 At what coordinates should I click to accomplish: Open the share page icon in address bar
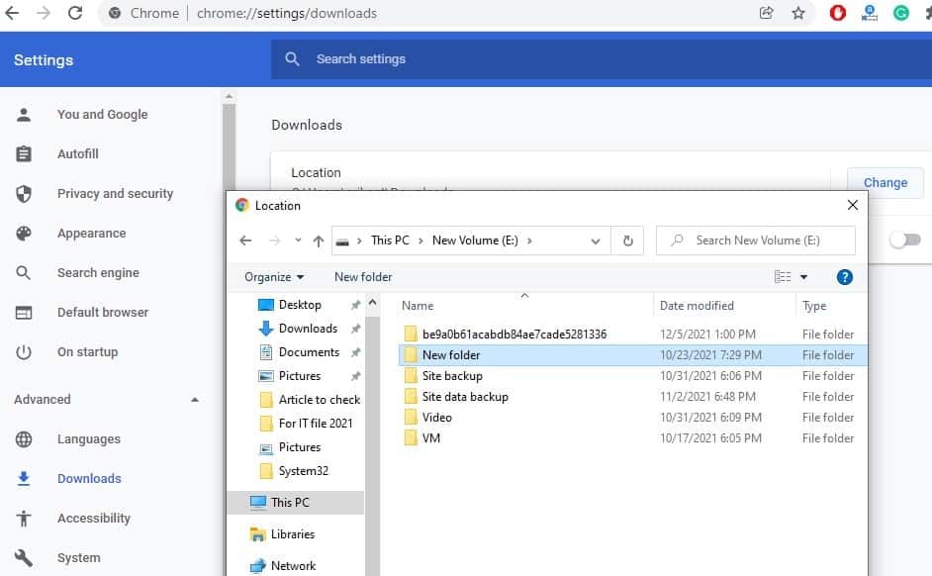click(x=766, y=14)
